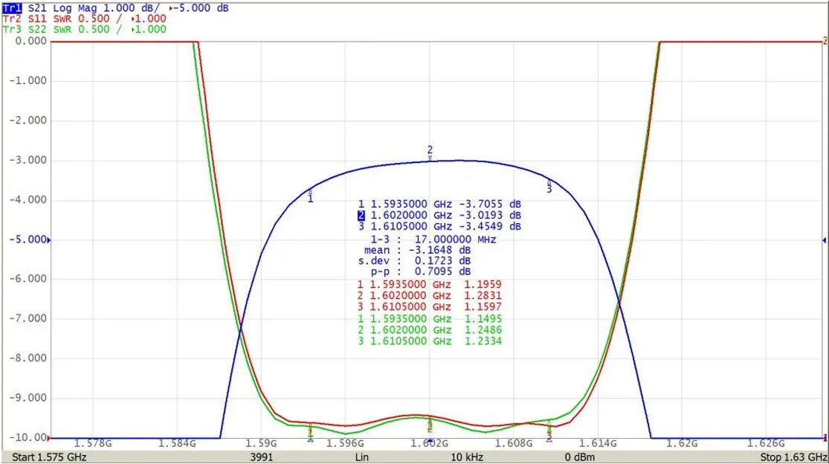The image size is (829, 464).
Task: Select the highlighted Tr1 trace label
Action: coord(12,8)
